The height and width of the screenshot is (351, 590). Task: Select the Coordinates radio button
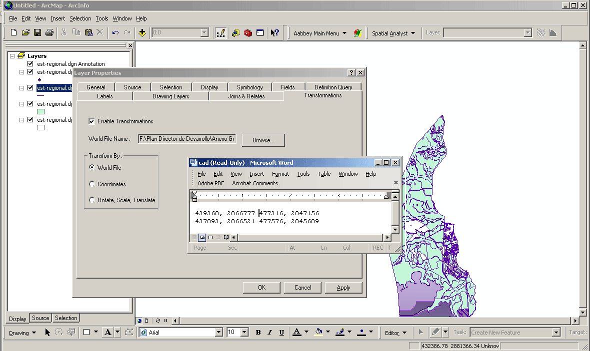point(91,184)
